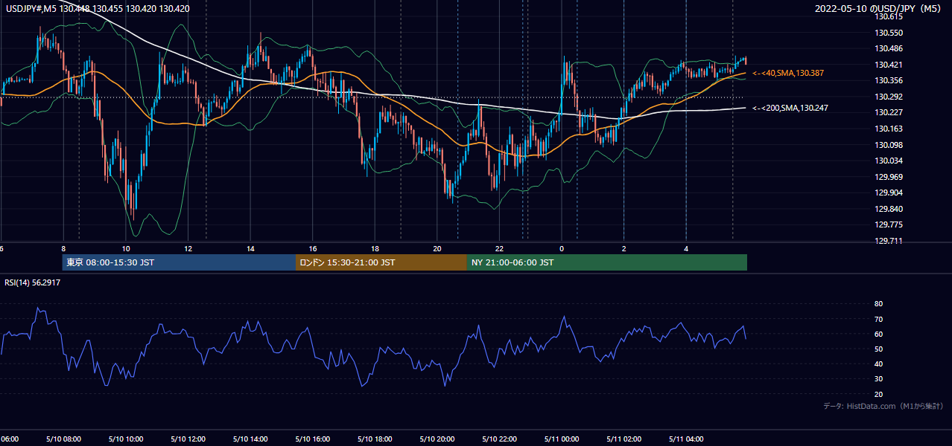The height and width of the screenshot is (446, 952).
Task: Click RSI axis level 40
Action: 878,363
